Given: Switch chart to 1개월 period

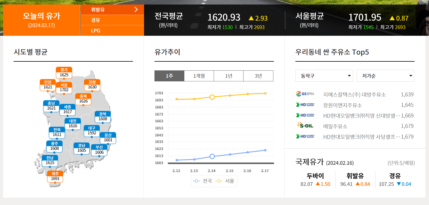Looking at the screenshot, I should [x=199, y=76].
